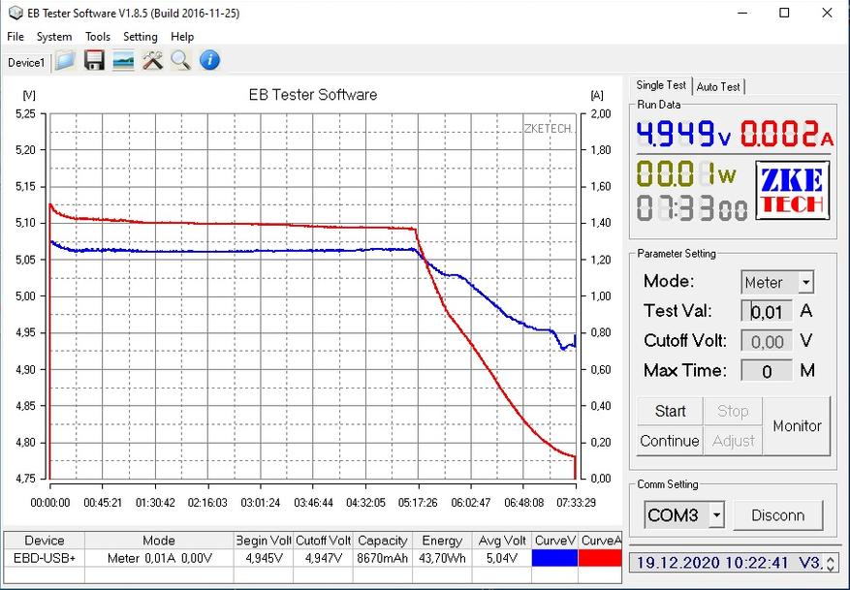Click the Adjust button

(733, 441)
